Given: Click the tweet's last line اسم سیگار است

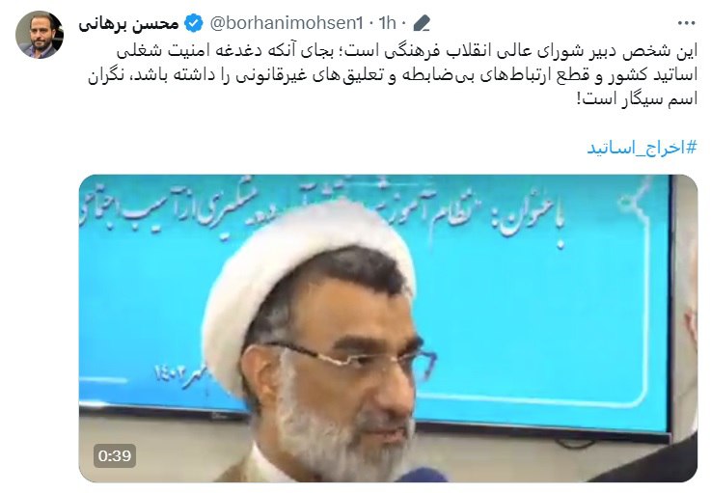Looking at the screenshot, I should click(637, 99).
